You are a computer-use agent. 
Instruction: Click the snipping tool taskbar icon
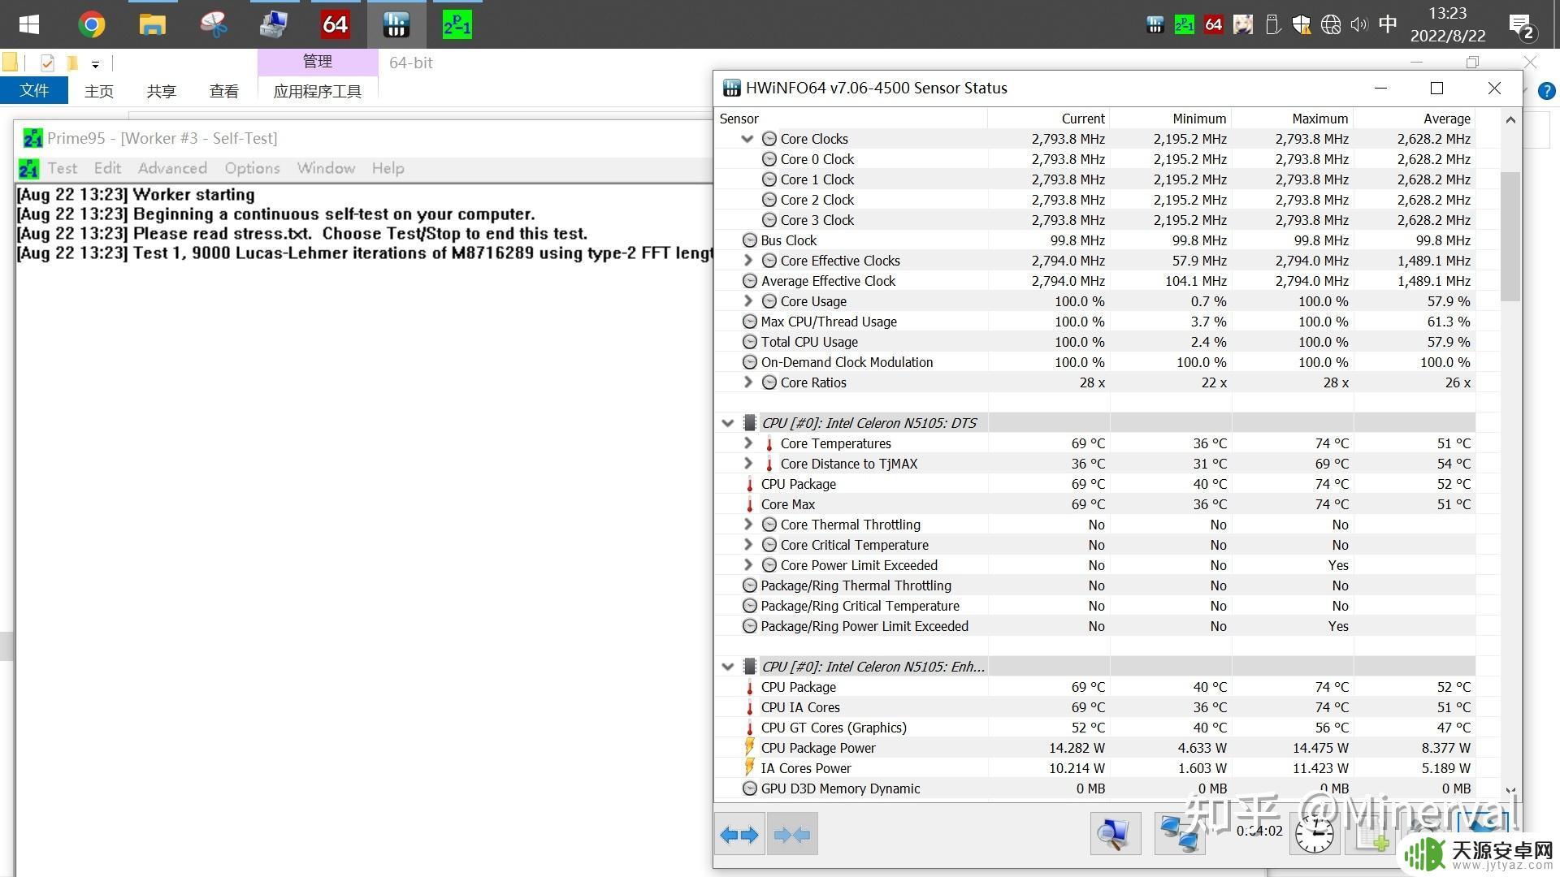tap(213, 24)
